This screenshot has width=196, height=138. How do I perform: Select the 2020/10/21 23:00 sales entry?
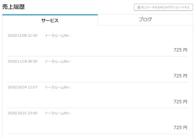[x=98, y=121]
